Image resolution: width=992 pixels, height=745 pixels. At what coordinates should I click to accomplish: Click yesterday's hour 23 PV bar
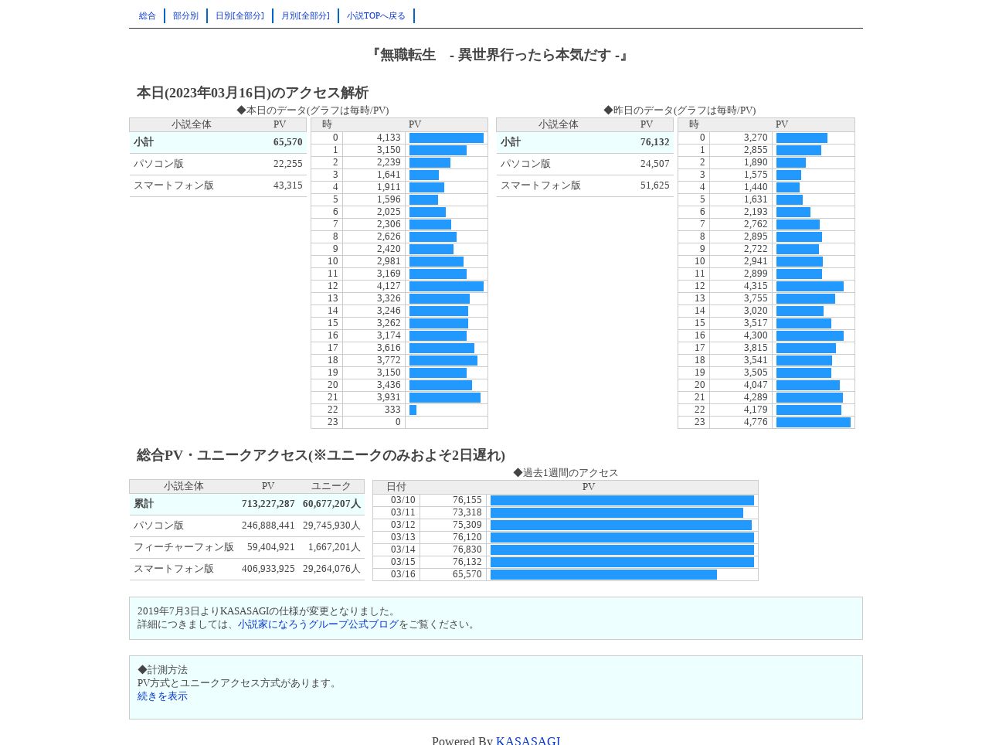coord(814,423)
